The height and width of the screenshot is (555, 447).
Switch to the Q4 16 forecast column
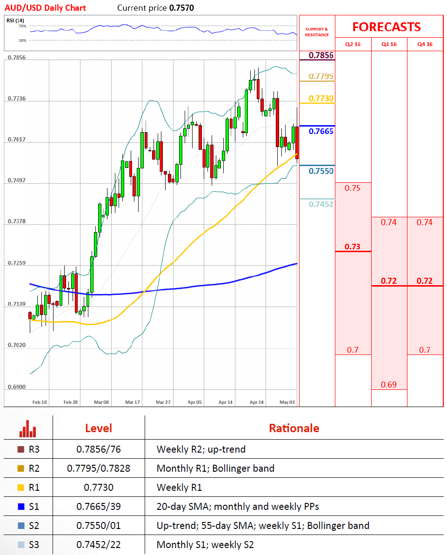coord(425,45)
